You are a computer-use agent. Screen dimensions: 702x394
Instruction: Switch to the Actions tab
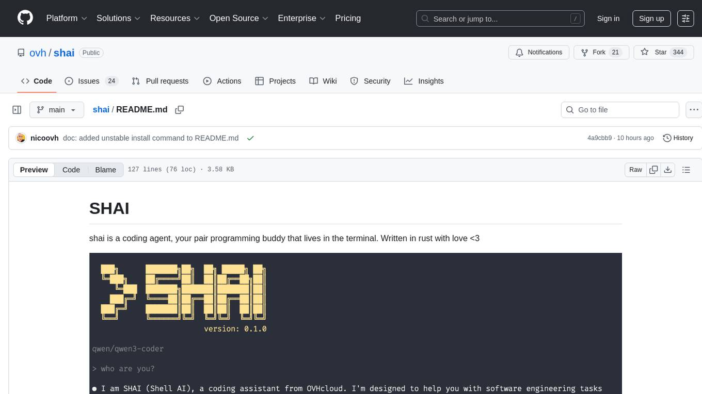click(222, 81)
